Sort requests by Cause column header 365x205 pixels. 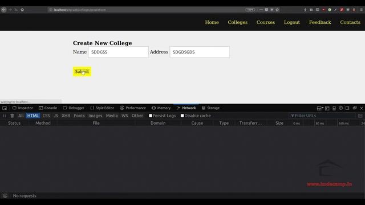[x=197, y=123]
